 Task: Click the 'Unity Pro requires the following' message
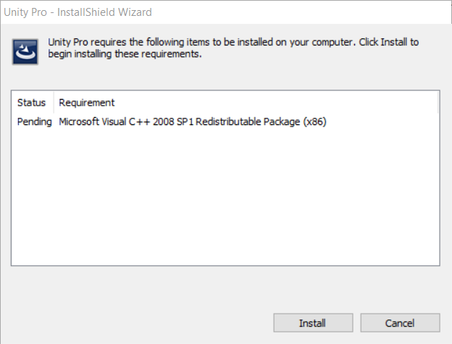pyautogui.click(x=233, y=48)
